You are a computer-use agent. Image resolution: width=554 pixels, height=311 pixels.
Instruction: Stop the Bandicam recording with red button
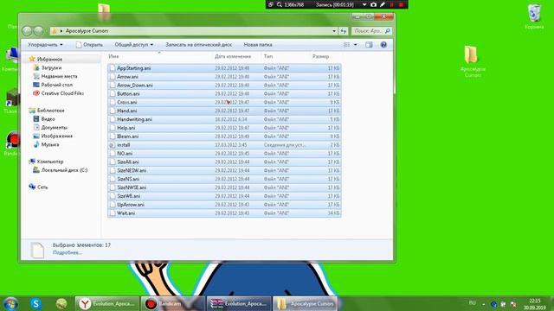coord(401,4)
